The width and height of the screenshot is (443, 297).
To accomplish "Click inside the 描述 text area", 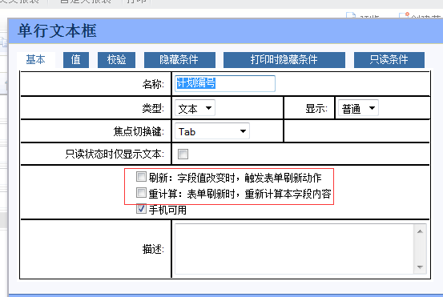I will click(294, 249).
